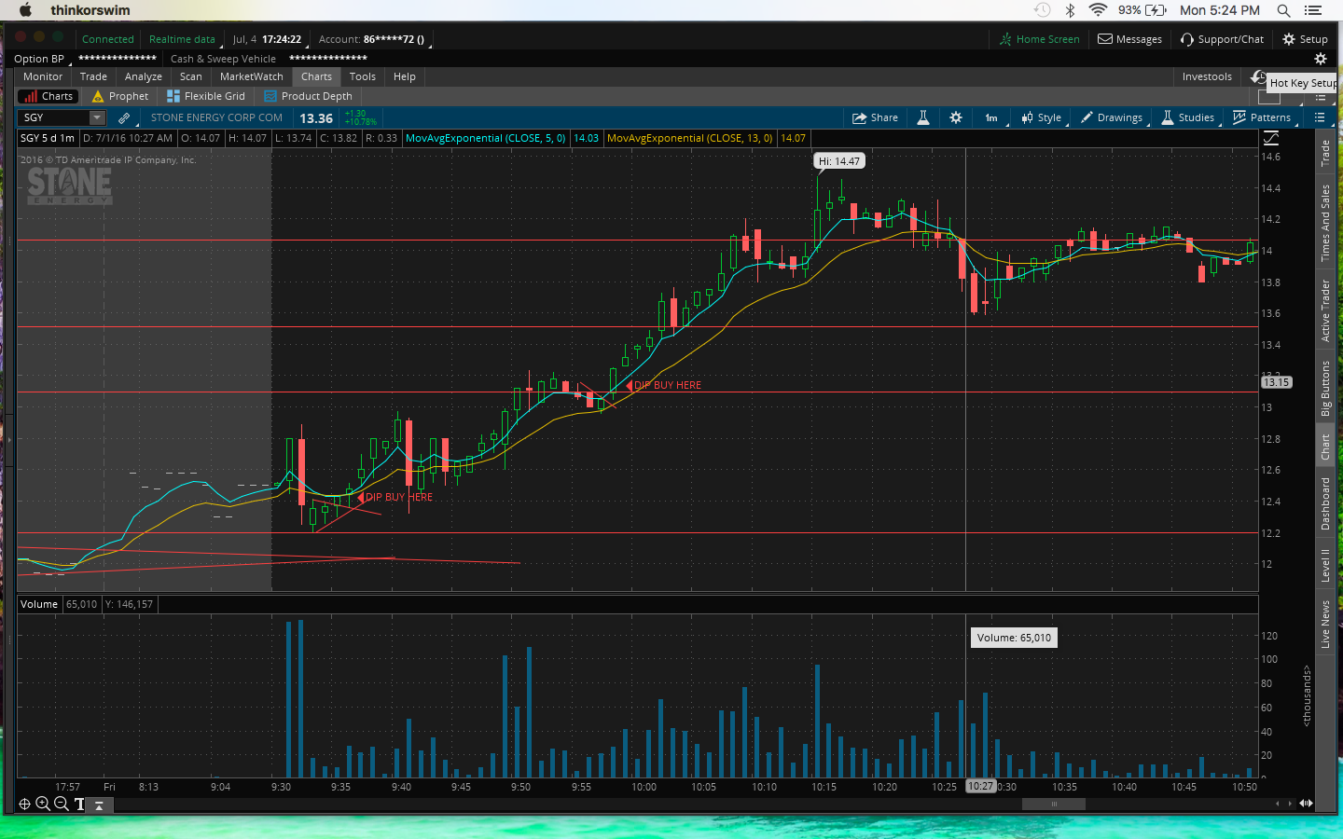Switch to the MarketWatch tab
The width and height of the screenshot is (1343, 839).
coord(251,76)
